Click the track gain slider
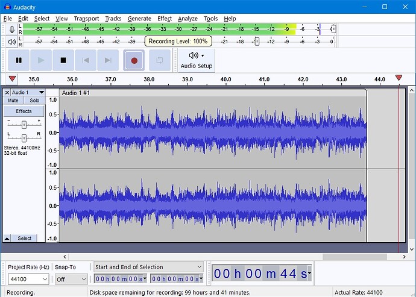Screen dimensions: 416x297 pos(24,124)
